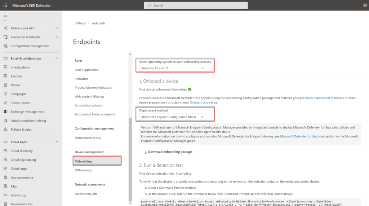Open Attack simulation training
This screenshot has height=206, width=369.
pyautogui.click(x=28, y=120)
